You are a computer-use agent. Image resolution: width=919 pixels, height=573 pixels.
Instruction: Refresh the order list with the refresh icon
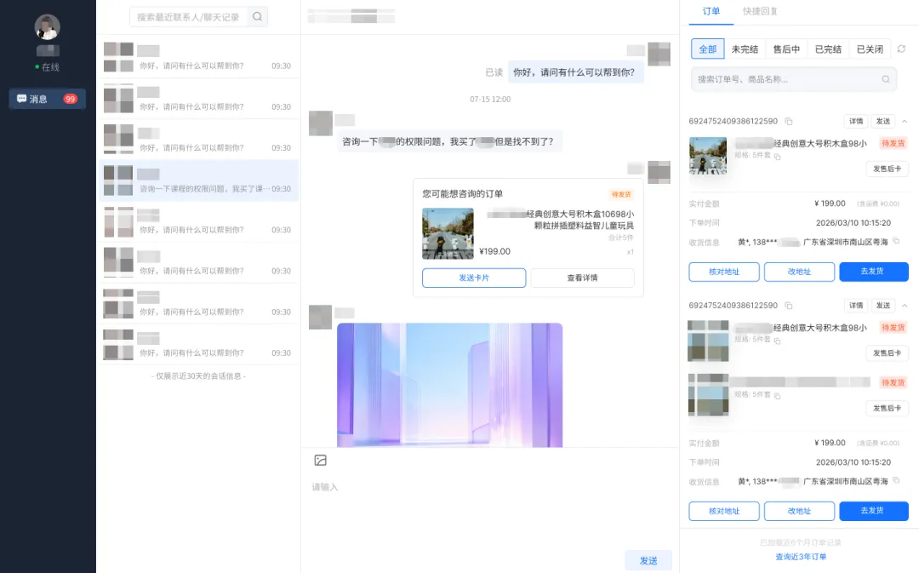(901, 49)
